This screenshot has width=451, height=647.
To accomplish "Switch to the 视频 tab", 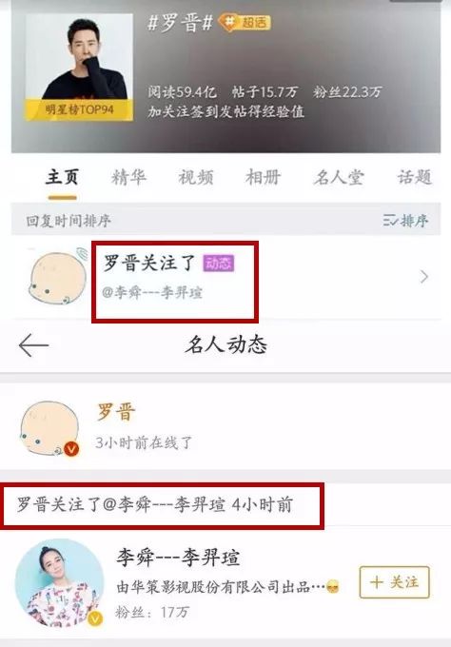I will tap(196, 177).
